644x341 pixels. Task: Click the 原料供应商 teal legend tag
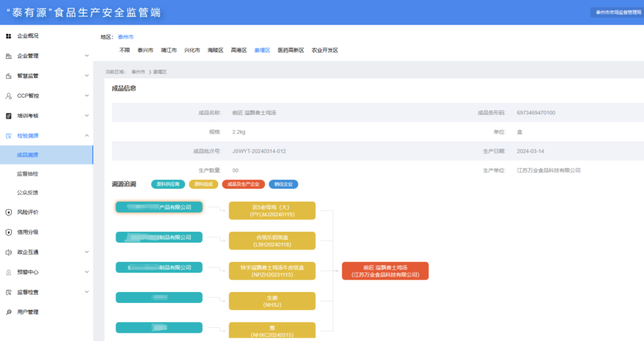coord(168,185)
